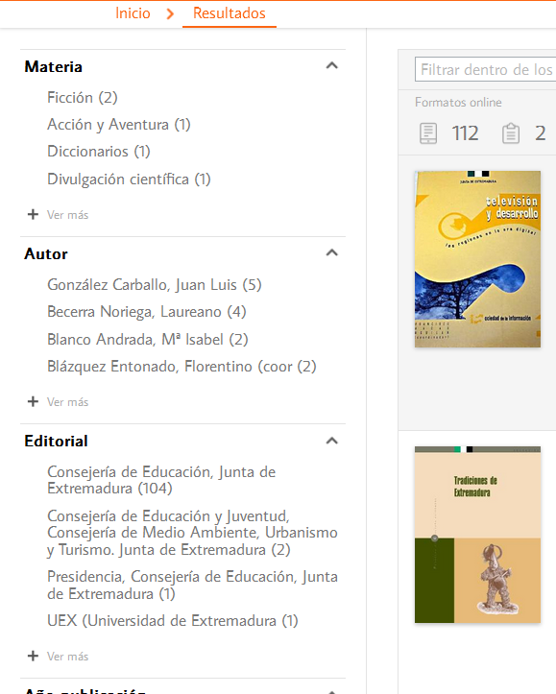Click the ebook format icon beside 112

coord(428,133)
